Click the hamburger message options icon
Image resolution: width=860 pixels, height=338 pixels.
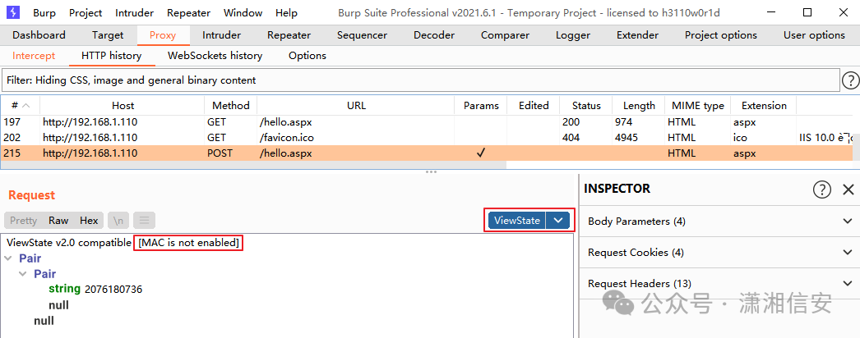pos(144,221)
